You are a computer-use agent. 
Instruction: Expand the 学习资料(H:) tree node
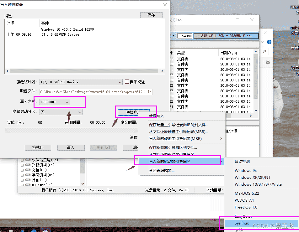22,174
